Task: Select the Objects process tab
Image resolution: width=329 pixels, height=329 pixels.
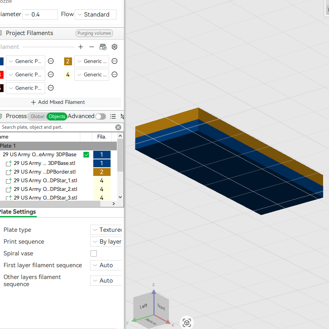Action: pos(57,116)
